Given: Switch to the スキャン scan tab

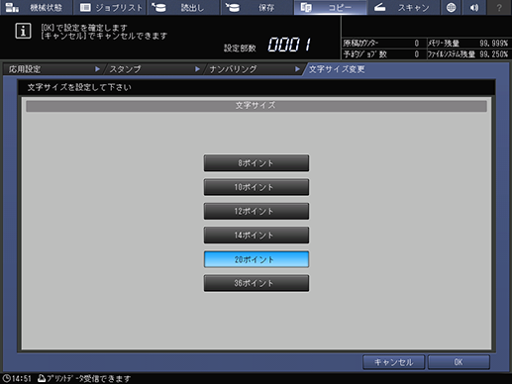Looking at the screenshot, I should [x=403, y=7].
